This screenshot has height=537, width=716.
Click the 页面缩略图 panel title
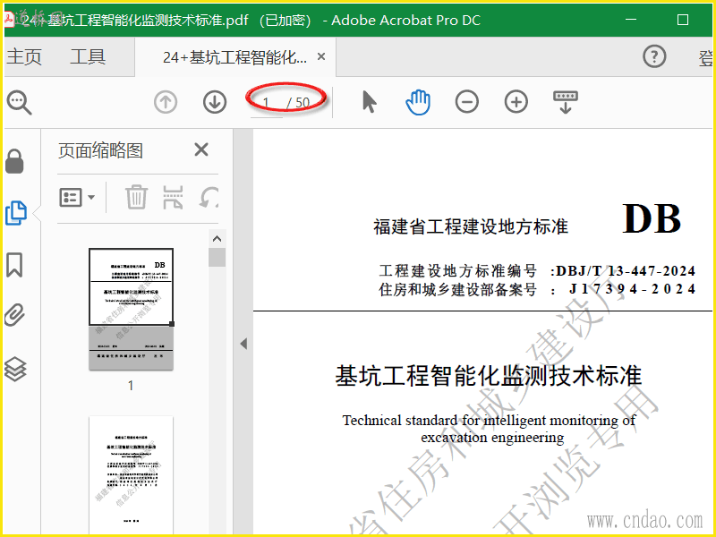pos(100,150)
